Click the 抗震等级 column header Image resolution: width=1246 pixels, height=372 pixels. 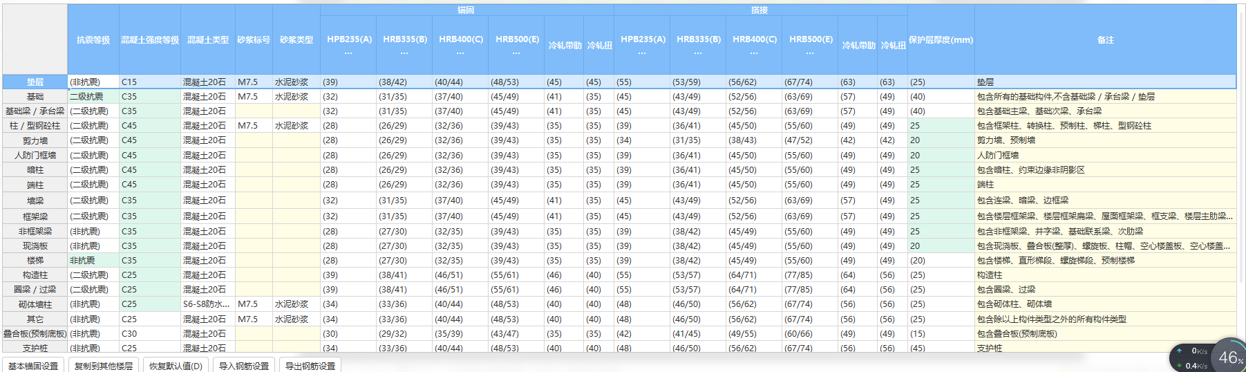(x=93, y=40)
